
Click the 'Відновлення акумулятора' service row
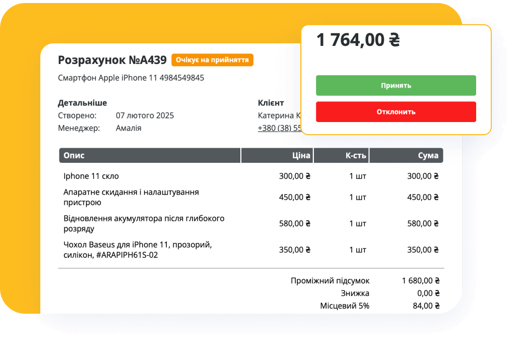click(142, 223)
